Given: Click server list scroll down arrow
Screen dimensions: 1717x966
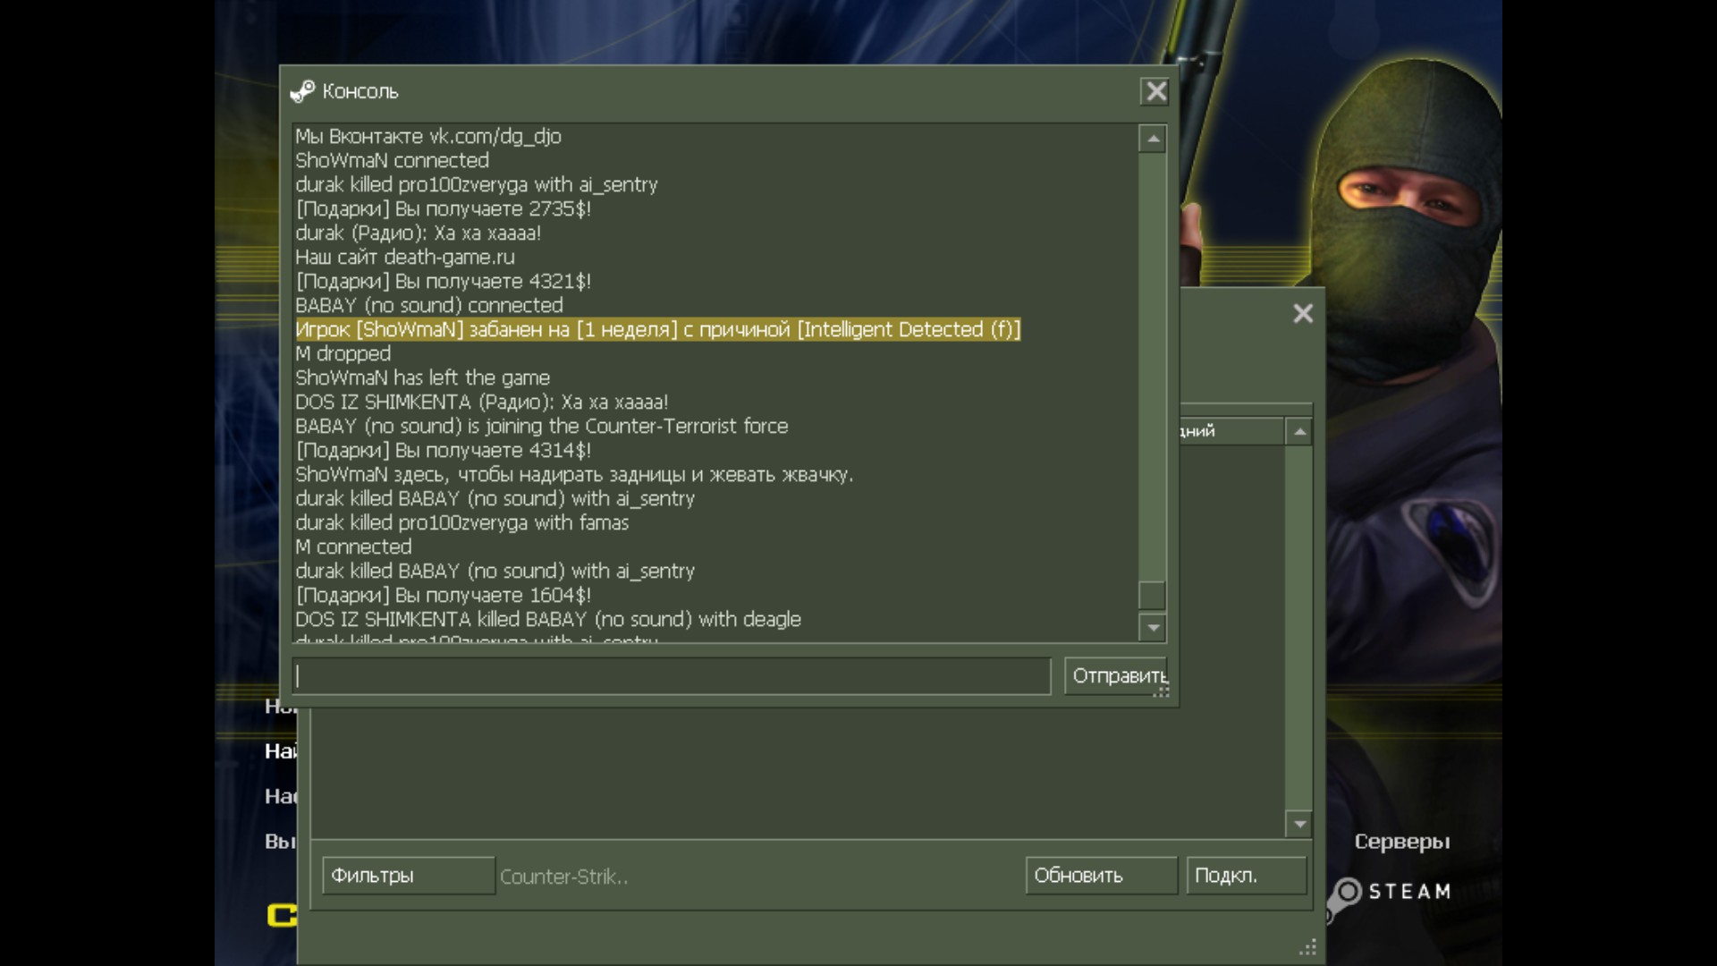Looking at the screenshot, I should point(1298,824).
